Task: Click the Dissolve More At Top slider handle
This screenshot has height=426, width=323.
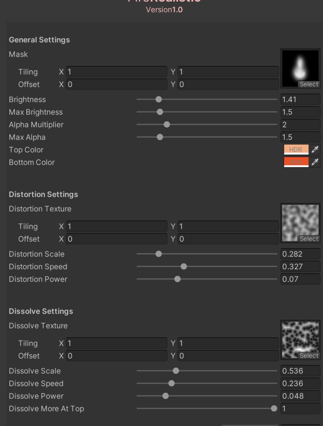Action: click(x=274, y=409)
